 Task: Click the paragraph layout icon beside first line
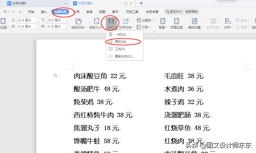55,75
